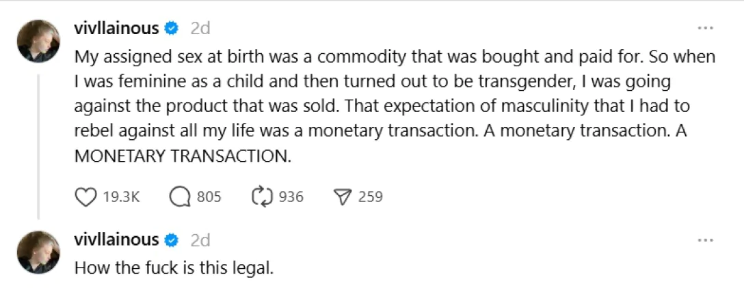Repost using the circular arrows icon
The image size is (744, 288).
coord(262,197)
